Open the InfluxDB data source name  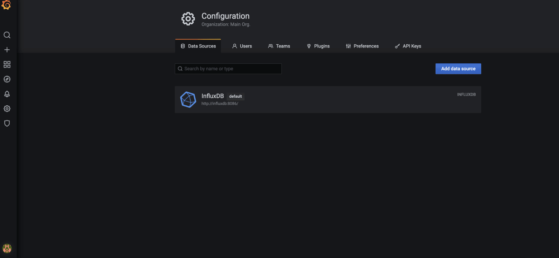pyautogui.click(x=213, y=96)
